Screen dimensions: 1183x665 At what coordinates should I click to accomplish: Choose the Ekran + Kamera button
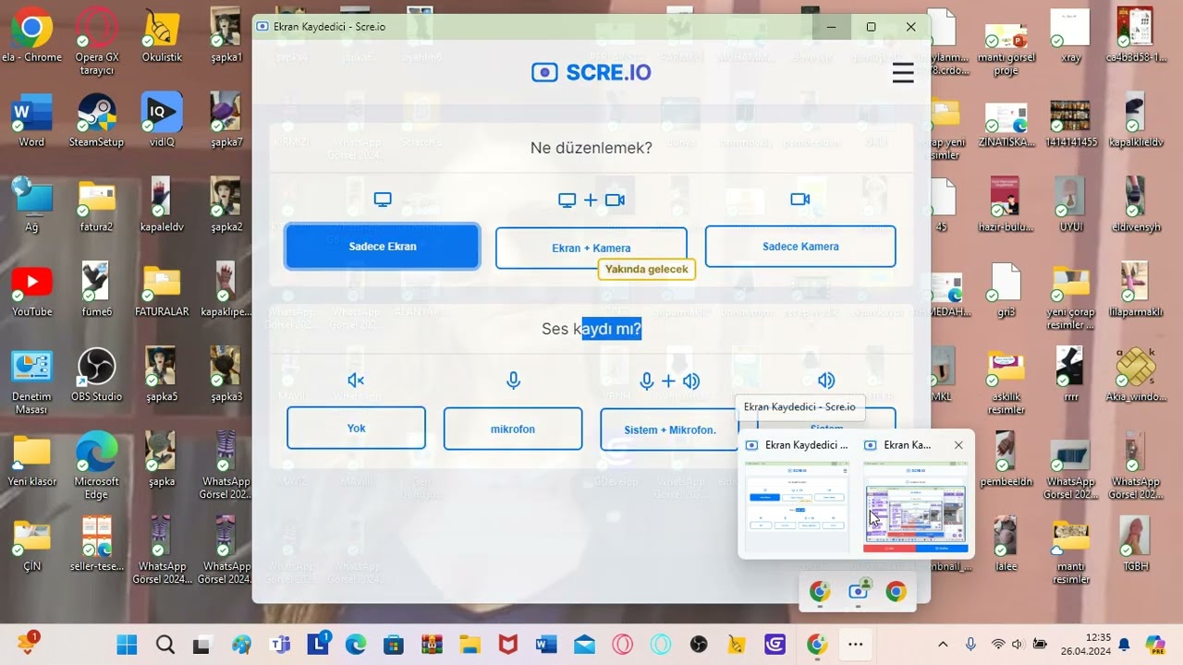click(591, 248)
